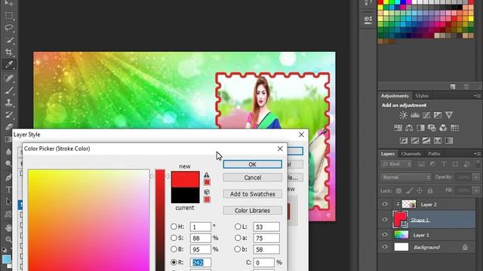Select the Brush tool
This screenshot has height=271, width=483.
[x=8, y=90]
